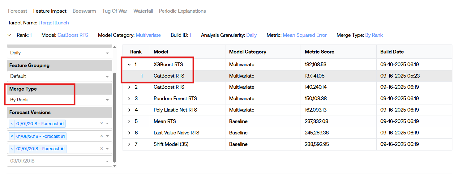This screenshot has width=458, height=178.
Task: Remove the 01/08/2018 Forecast #1 tag
Action: (x=12, y=136)
